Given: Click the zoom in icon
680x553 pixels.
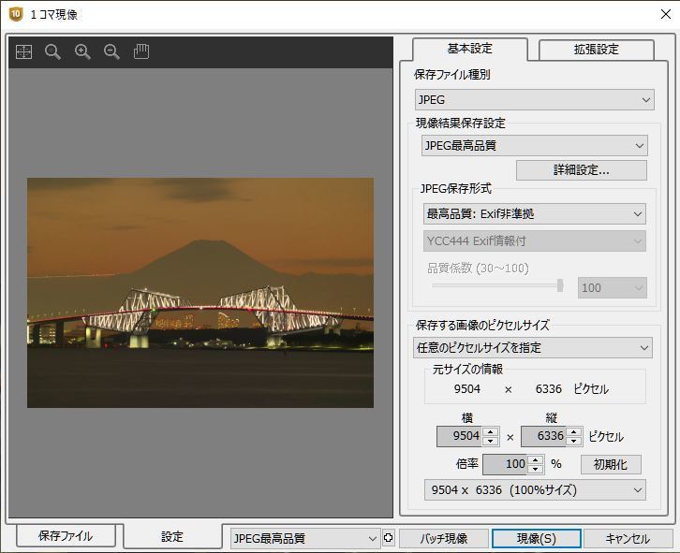Looking at the screenshot, I should click(82, 52).
